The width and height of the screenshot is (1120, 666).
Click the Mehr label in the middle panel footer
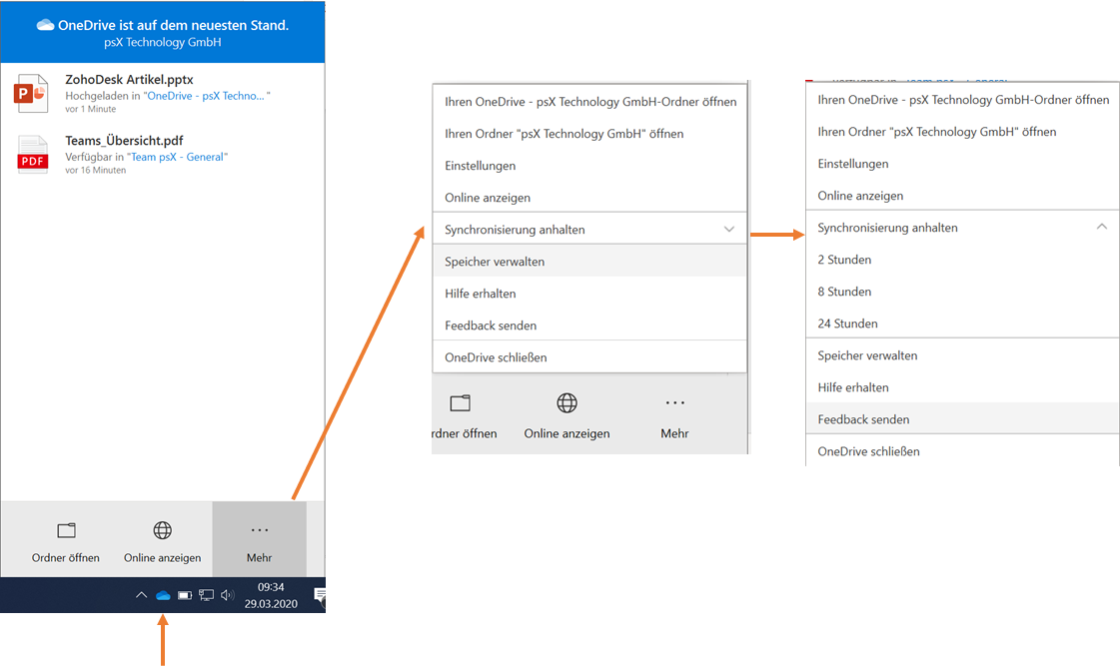pyautogui.click(x=675, y=433)
